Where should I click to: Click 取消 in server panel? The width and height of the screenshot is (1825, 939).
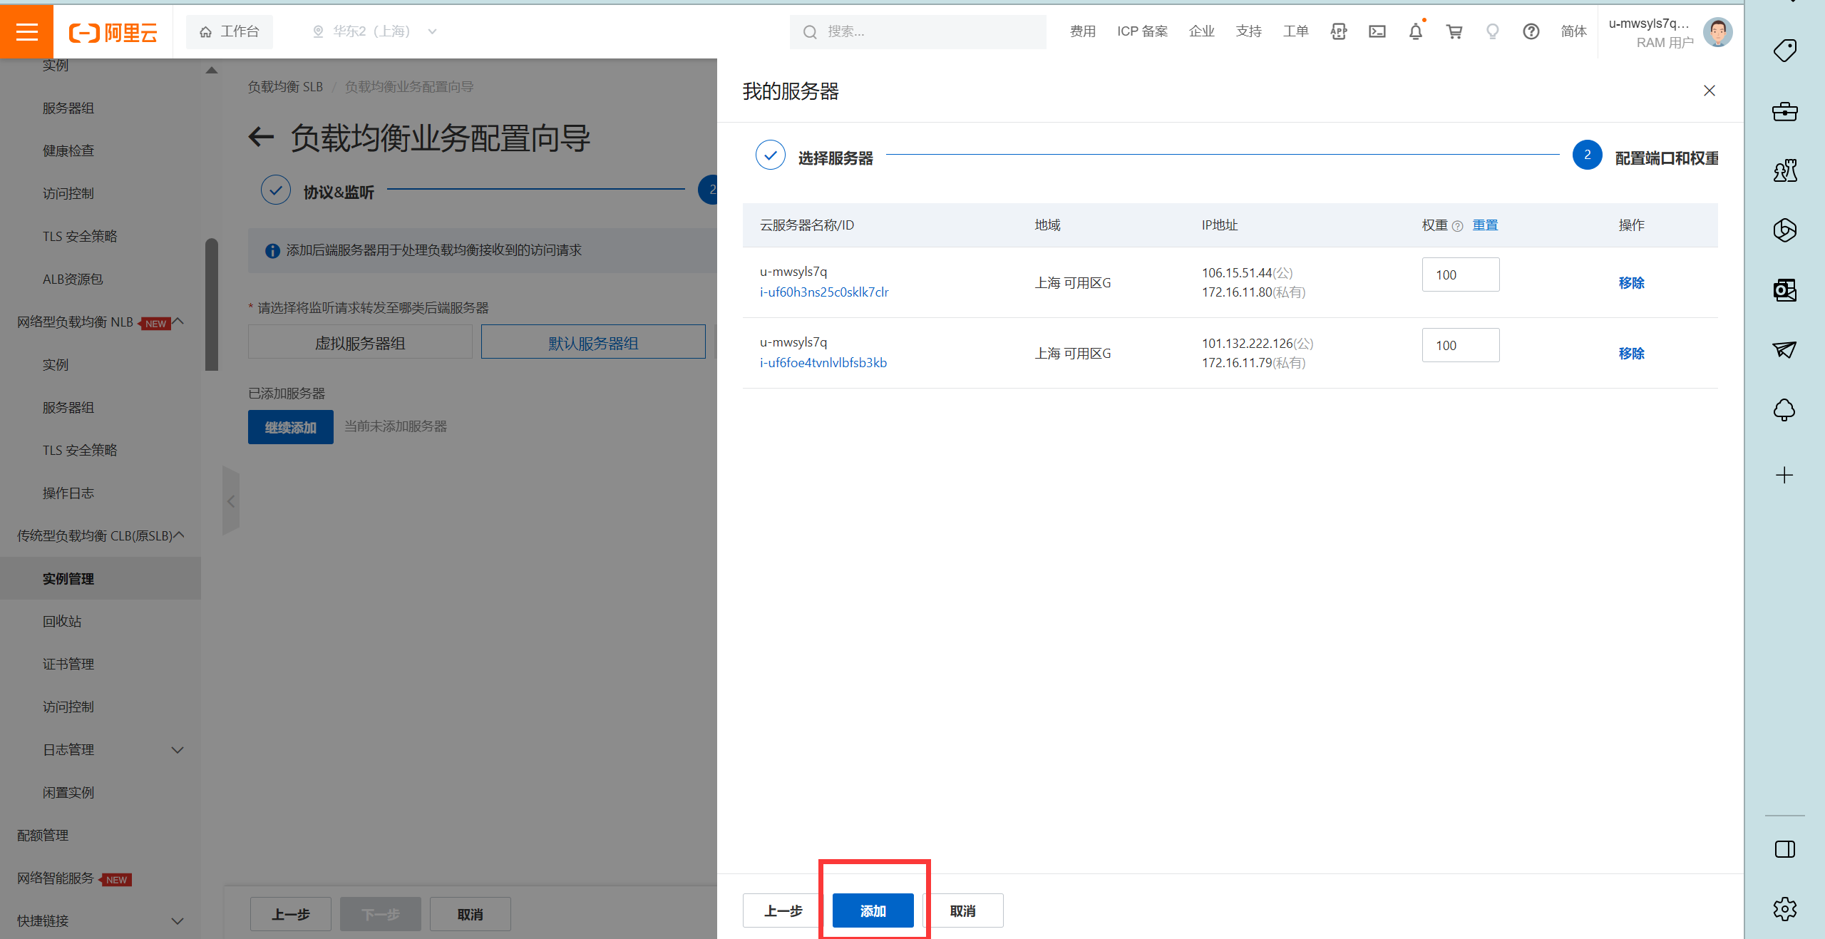click(963, 910)
